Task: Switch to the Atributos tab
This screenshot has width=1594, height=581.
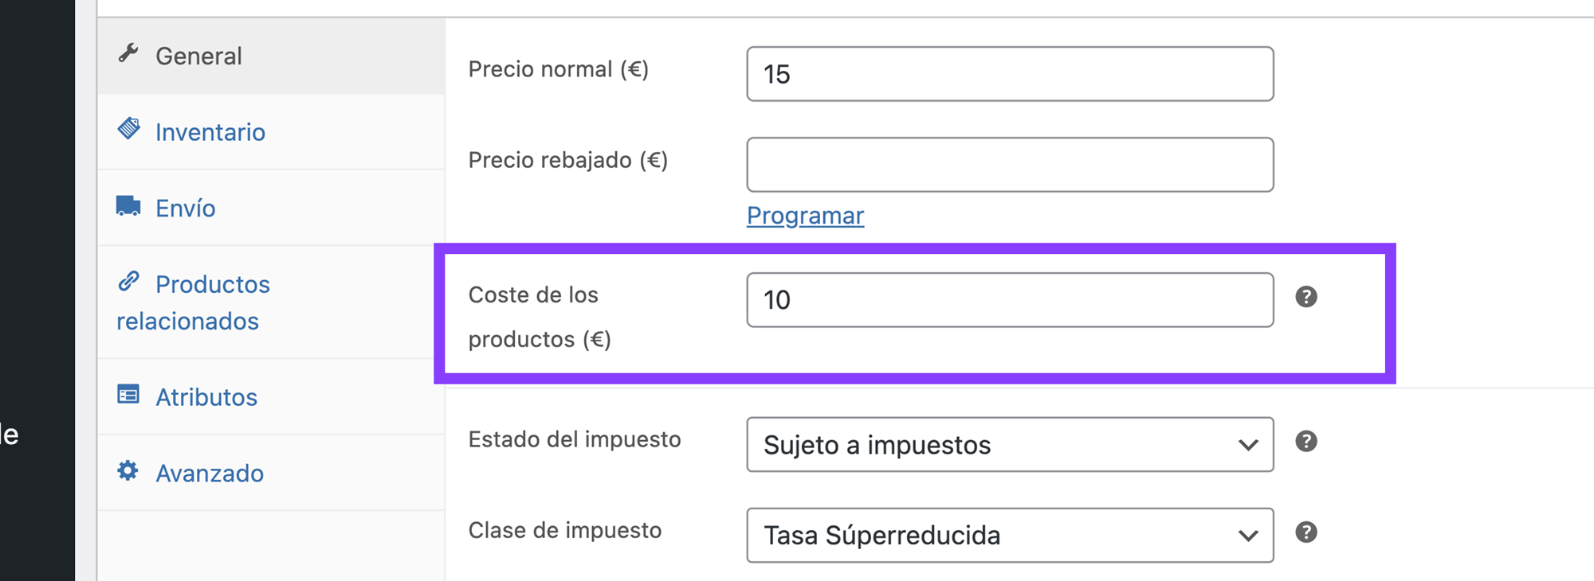Action: [x=206, y=397]
